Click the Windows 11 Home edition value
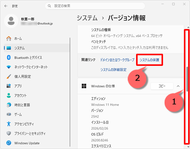This screenshot has width=190, height=149. point(105,105)
